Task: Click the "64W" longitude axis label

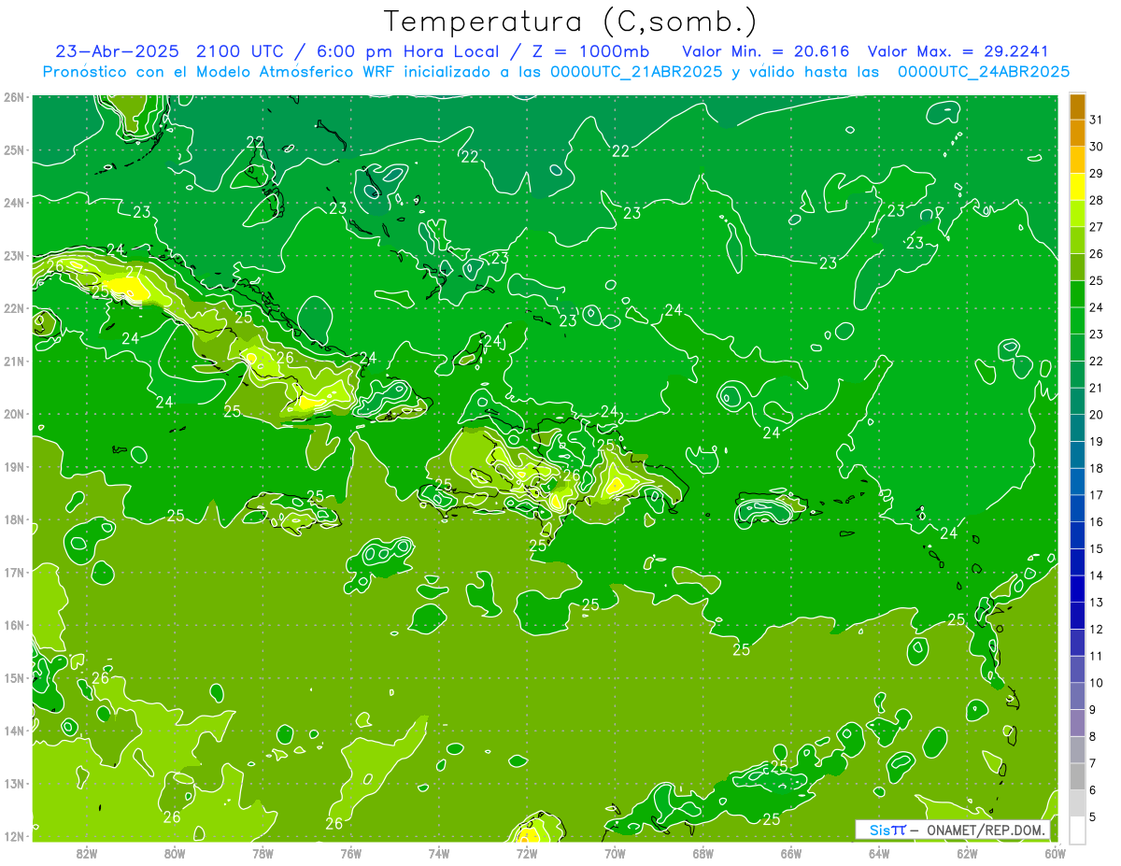Action: click(x=878, y=853)
